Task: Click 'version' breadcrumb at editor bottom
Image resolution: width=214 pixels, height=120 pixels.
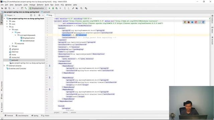Action: [x=73, y=112]
